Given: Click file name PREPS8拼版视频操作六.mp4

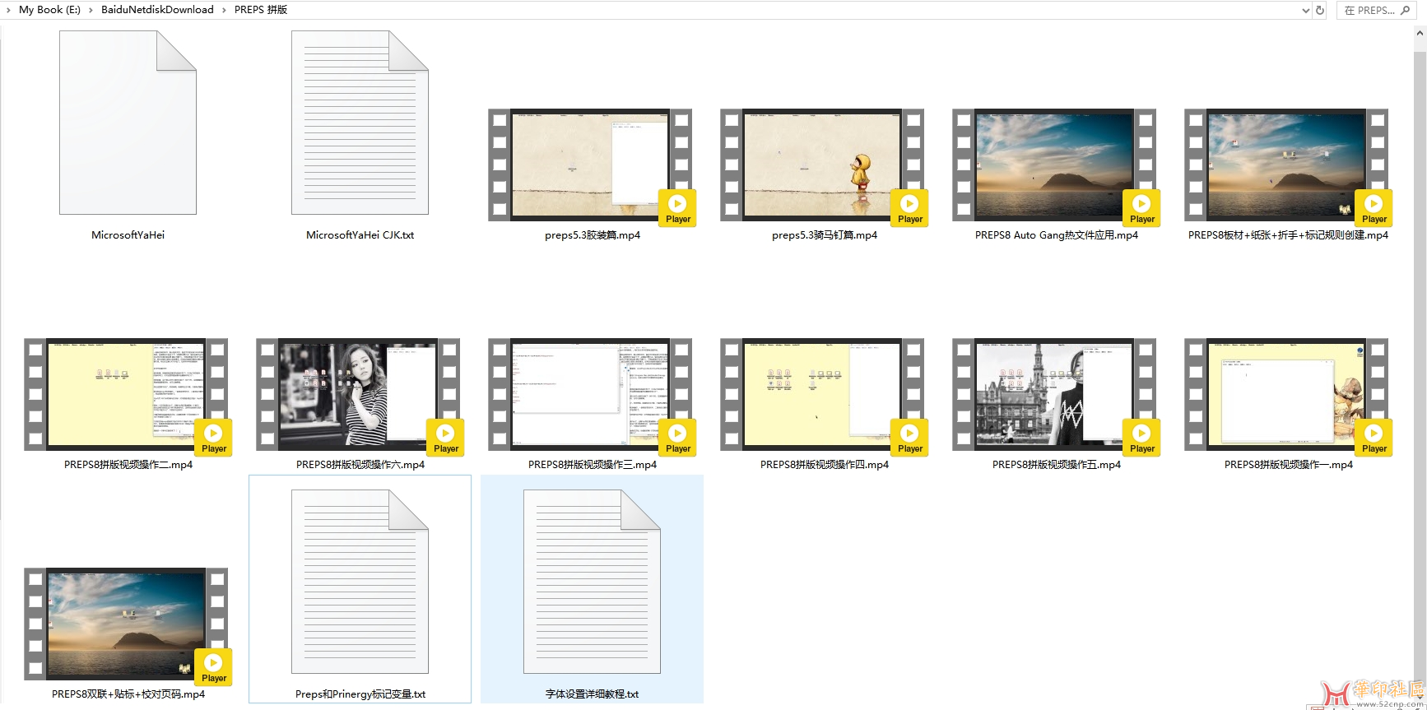Looking at the screenshot, I should pos(360,465).
